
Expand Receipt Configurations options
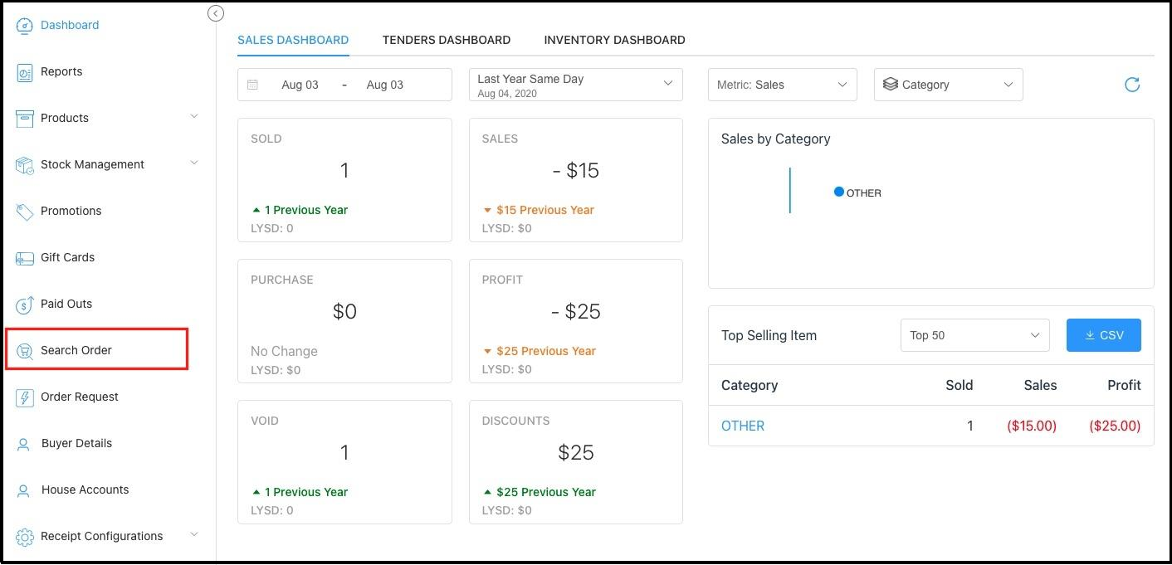[195, 535]
